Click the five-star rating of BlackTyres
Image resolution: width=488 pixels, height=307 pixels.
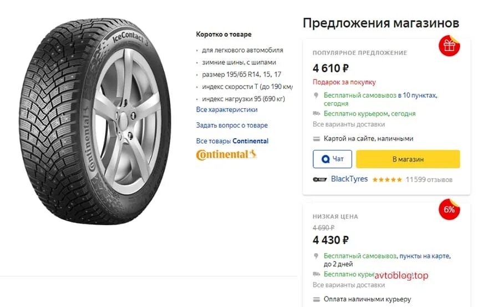point(387,180)
